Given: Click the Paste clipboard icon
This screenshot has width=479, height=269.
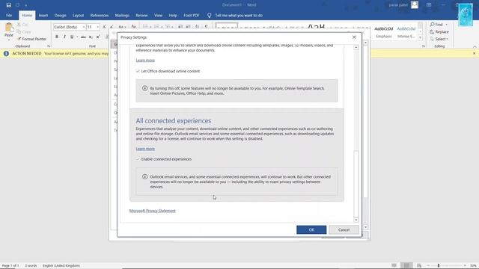Looking at the screenshot, I should tap(9, 28).
